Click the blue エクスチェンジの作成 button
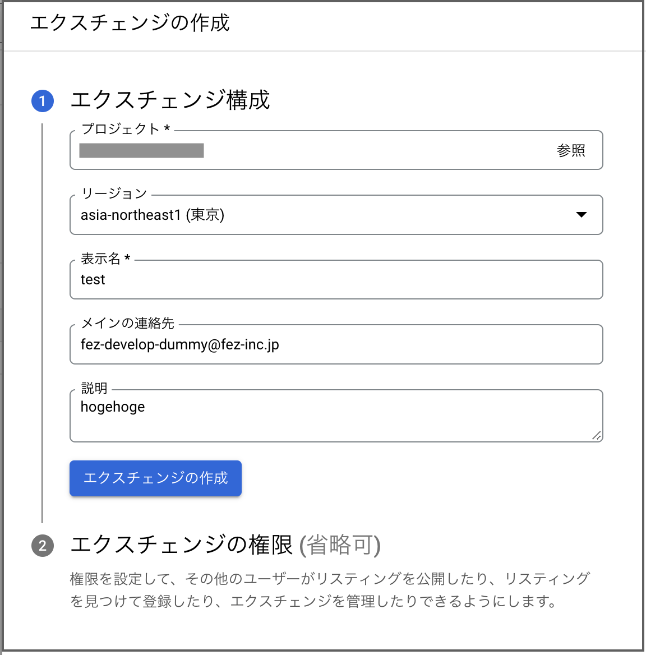Viewport: 646px width, 655px height. pyautogui.click(x=155, y=478)
